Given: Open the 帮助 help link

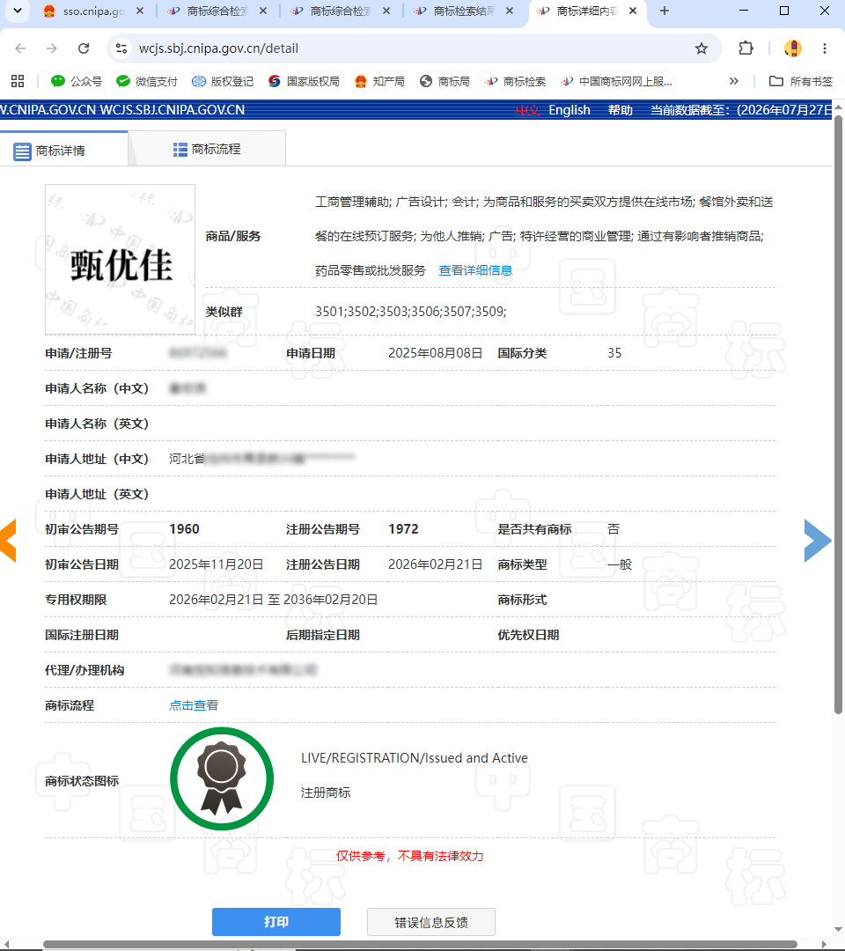Looking at the screenshot, I should pos(621,110).
